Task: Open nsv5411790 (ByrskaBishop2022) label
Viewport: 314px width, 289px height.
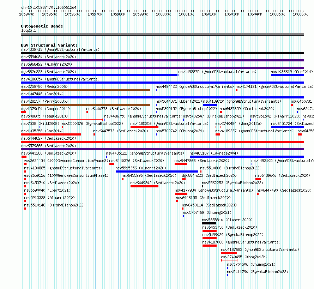Action: pyautogui.click(x=258, y=272)
